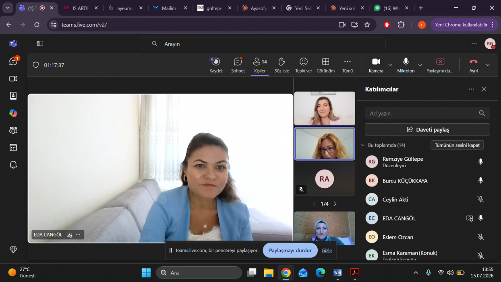Open Tepki ver reactions
This screenshot has height=282, width=501.
coord(304,65)
